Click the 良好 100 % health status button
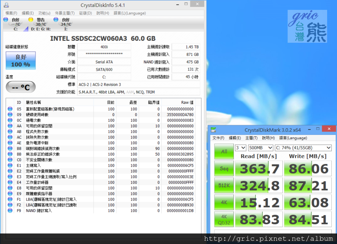This screenshot has height=244, width=337. [x=21, y=61]
